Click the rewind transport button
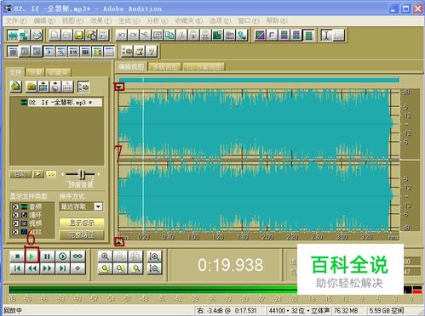The image size is (425, 316). [32, 268]
